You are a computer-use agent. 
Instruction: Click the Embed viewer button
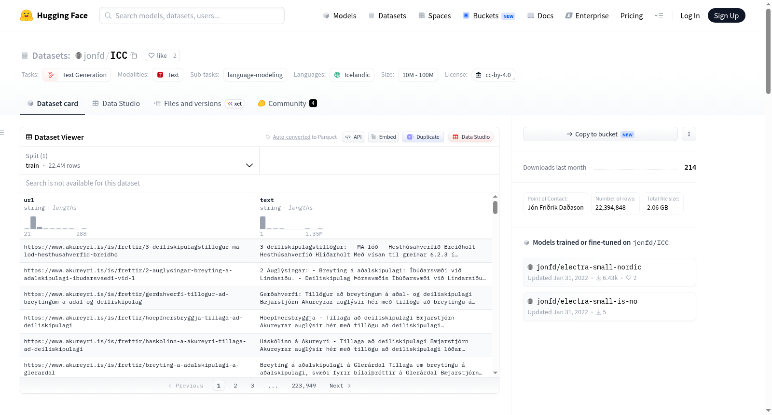[383, 137]
